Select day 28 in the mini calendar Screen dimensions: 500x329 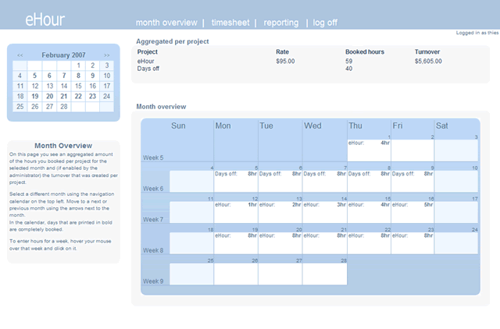(x=63, y=107)
